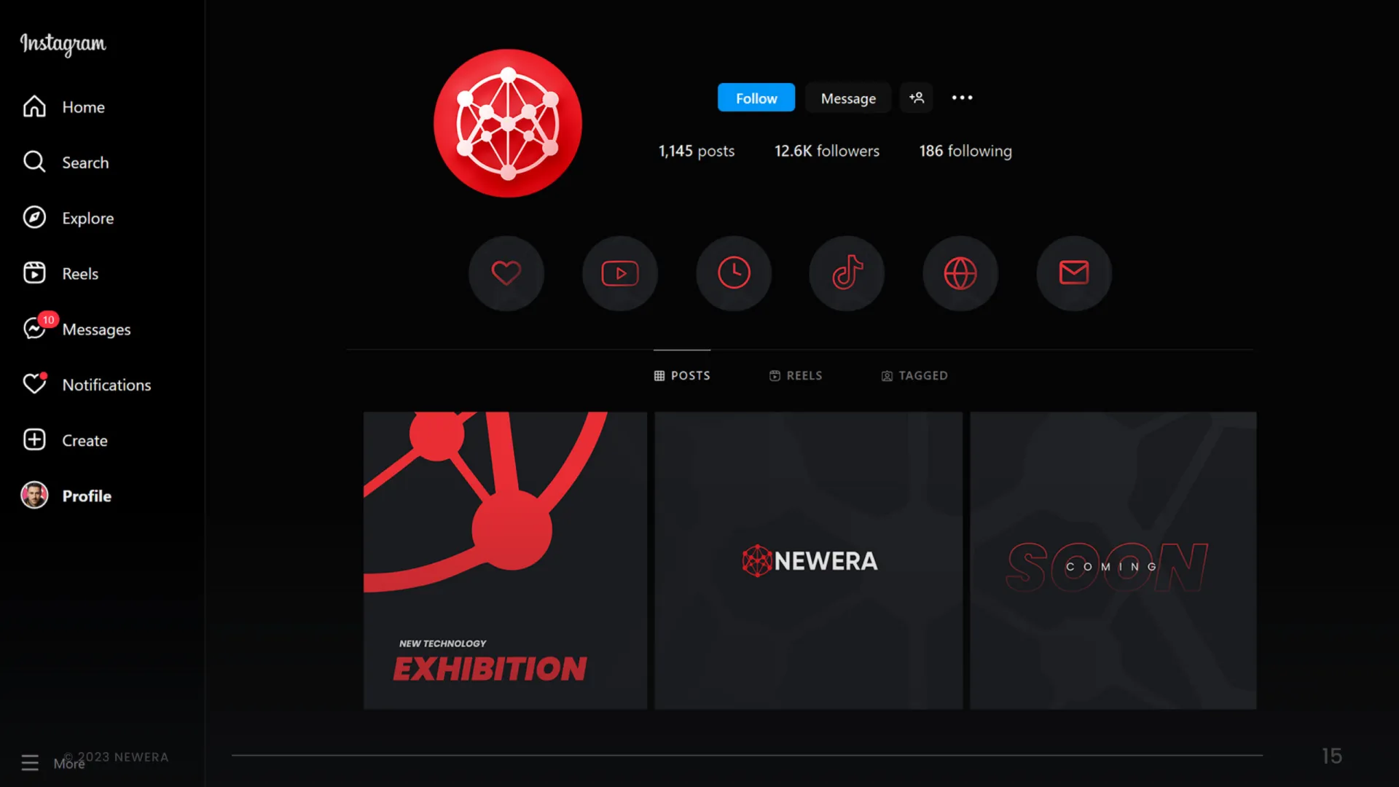The image size is (1399, 787).
Task: Click the Message button
Action: [848, 98]
